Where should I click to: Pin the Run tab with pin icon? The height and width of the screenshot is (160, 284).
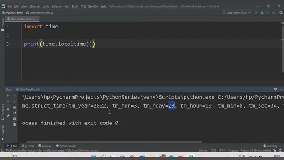pos(8,116)
